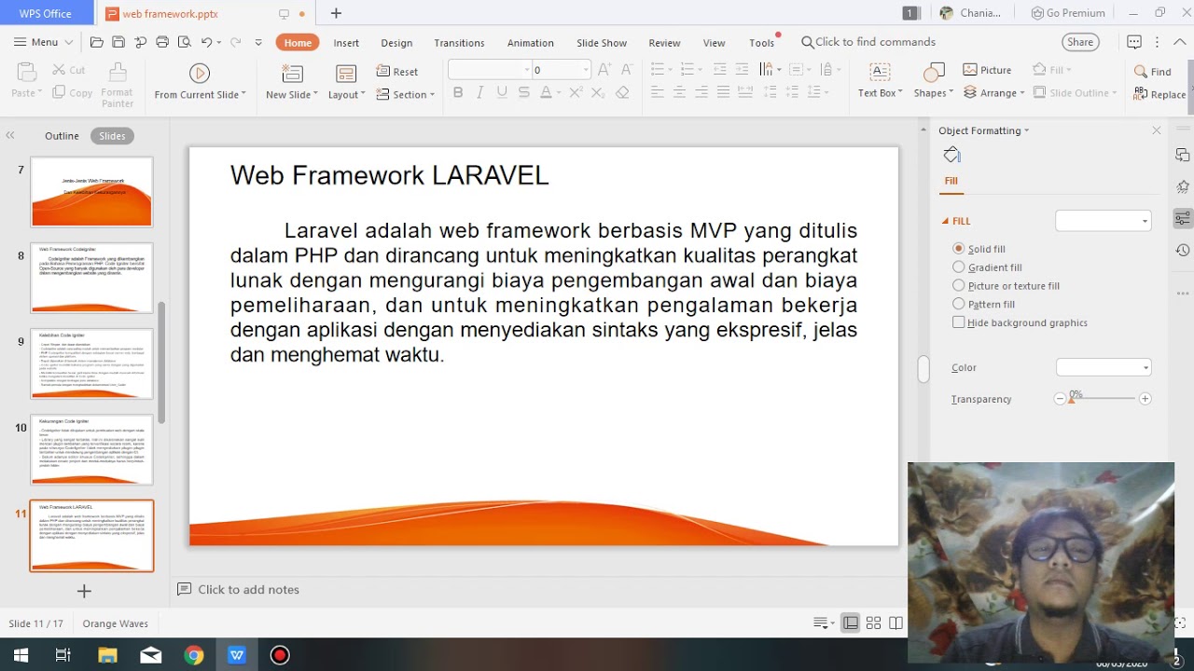
Task: Clear formatting with the eraser icon
Action: point(622,92)
